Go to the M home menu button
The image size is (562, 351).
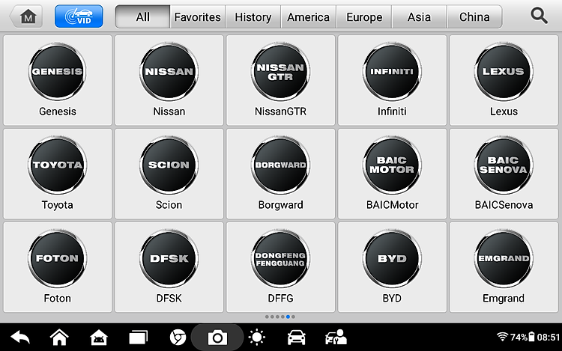[26, 16]
